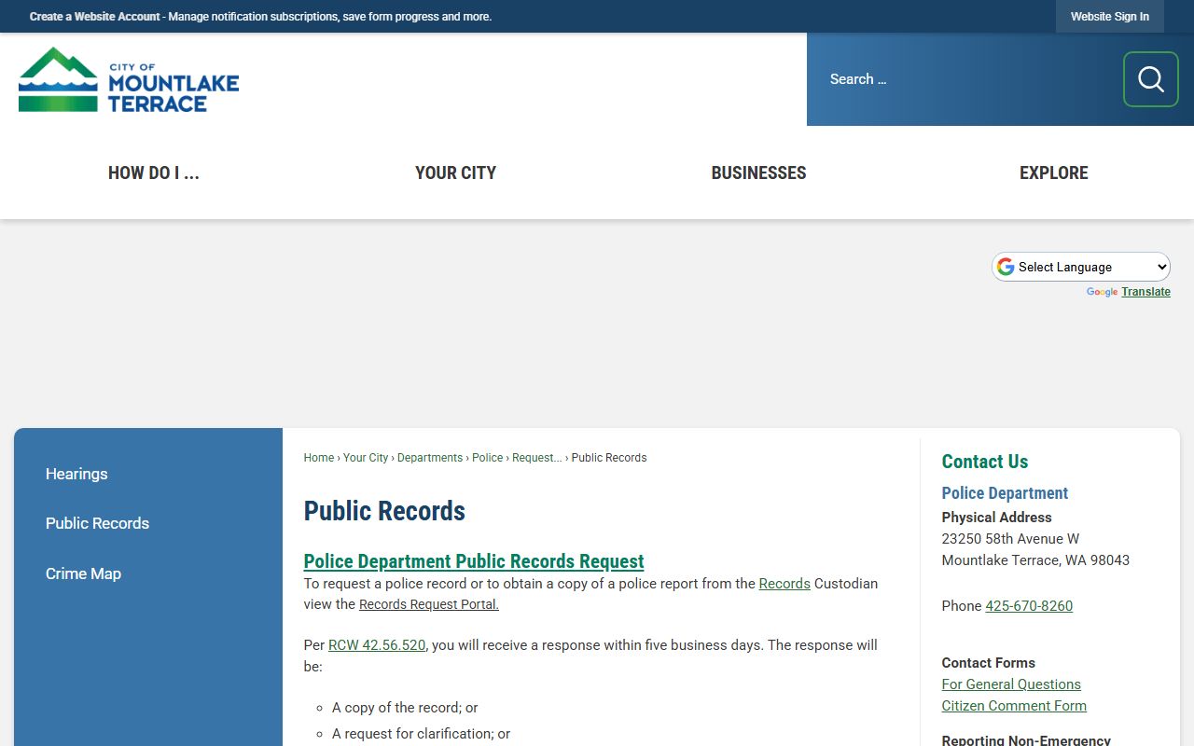Click the '23250 58th Avenue W' address text
Screen dimensions: 1194x746
(x=1010, y=539)
